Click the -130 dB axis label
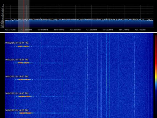The width and height of the screenshot is (157, 118). pyautogui.click(x=2, y=27)
